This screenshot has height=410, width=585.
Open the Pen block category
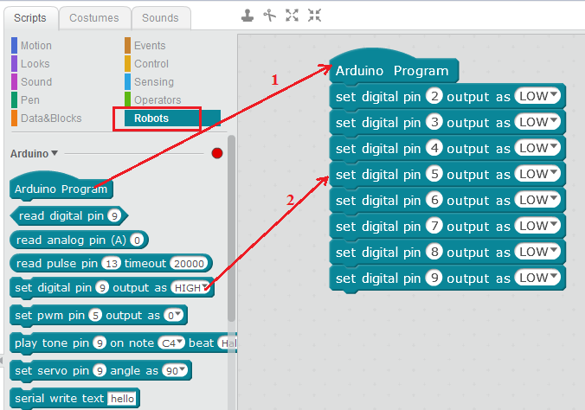click(x=29, y=100)
